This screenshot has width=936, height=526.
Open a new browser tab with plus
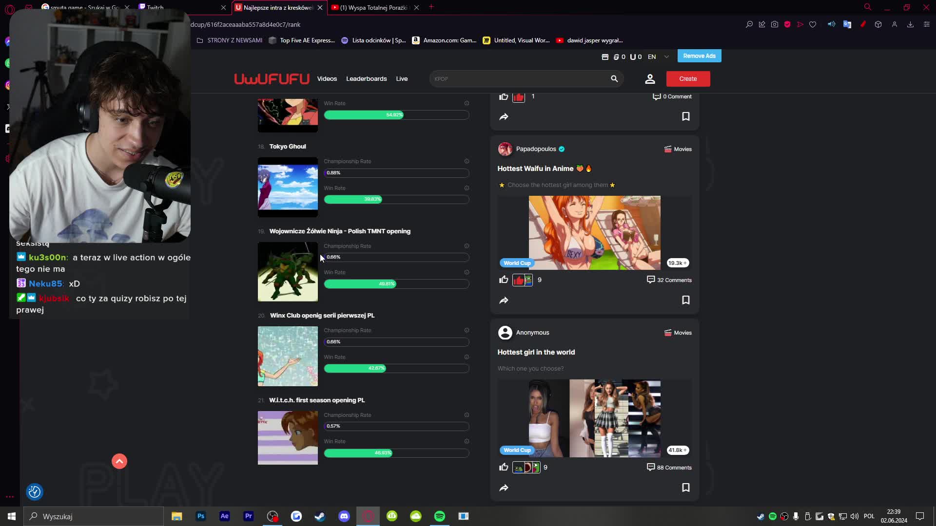[x=431, y=7]
